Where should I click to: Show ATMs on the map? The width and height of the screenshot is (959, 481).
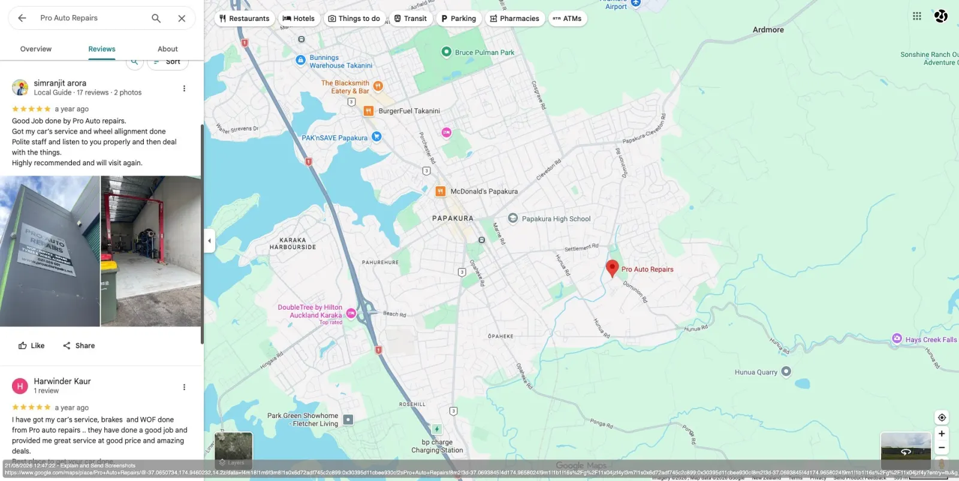coord(567,19)
